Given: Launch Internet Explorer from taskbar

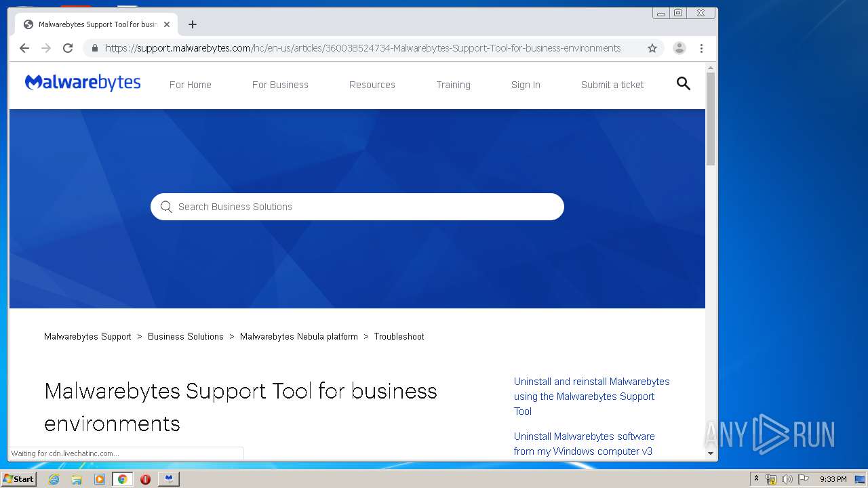Looking at the screenshot, I should (54, 479).
